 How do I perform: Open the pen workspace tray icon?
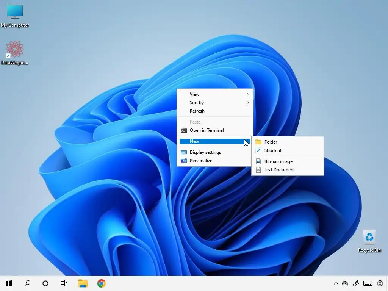356,283
